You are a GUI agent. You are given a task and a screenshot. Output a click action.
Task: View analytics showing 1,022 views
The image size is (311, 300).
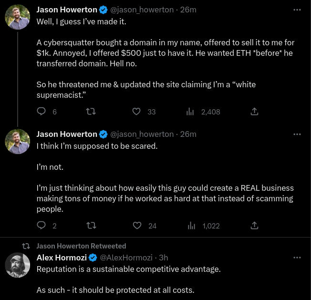coord(191,226)
